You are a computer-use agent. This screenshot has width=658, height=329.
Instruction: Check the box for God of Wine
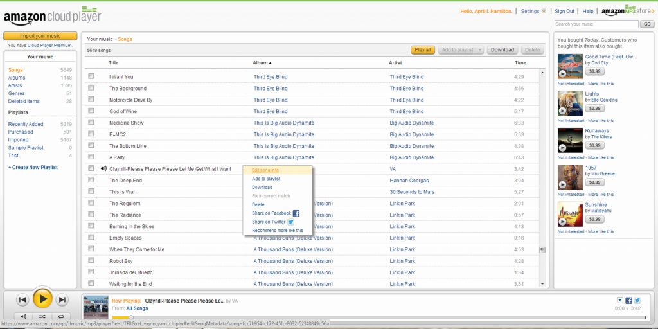[91, 111]
